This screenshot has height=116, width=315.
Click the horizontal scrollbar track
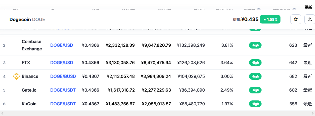(x=157, y=114)
